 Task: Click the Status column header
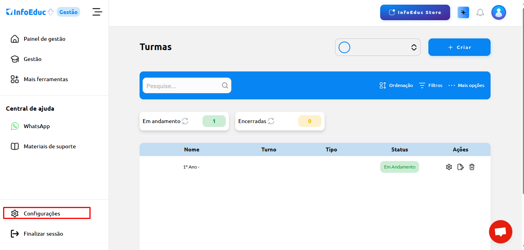click(400, 149)
